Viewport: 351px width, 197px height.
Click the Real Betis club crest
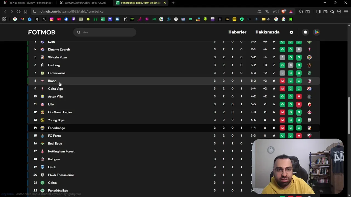tap(42, 144)
